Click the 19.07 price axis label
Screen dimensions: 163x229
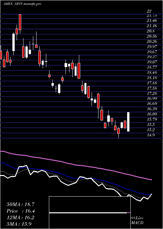click(x=152, y=62)
